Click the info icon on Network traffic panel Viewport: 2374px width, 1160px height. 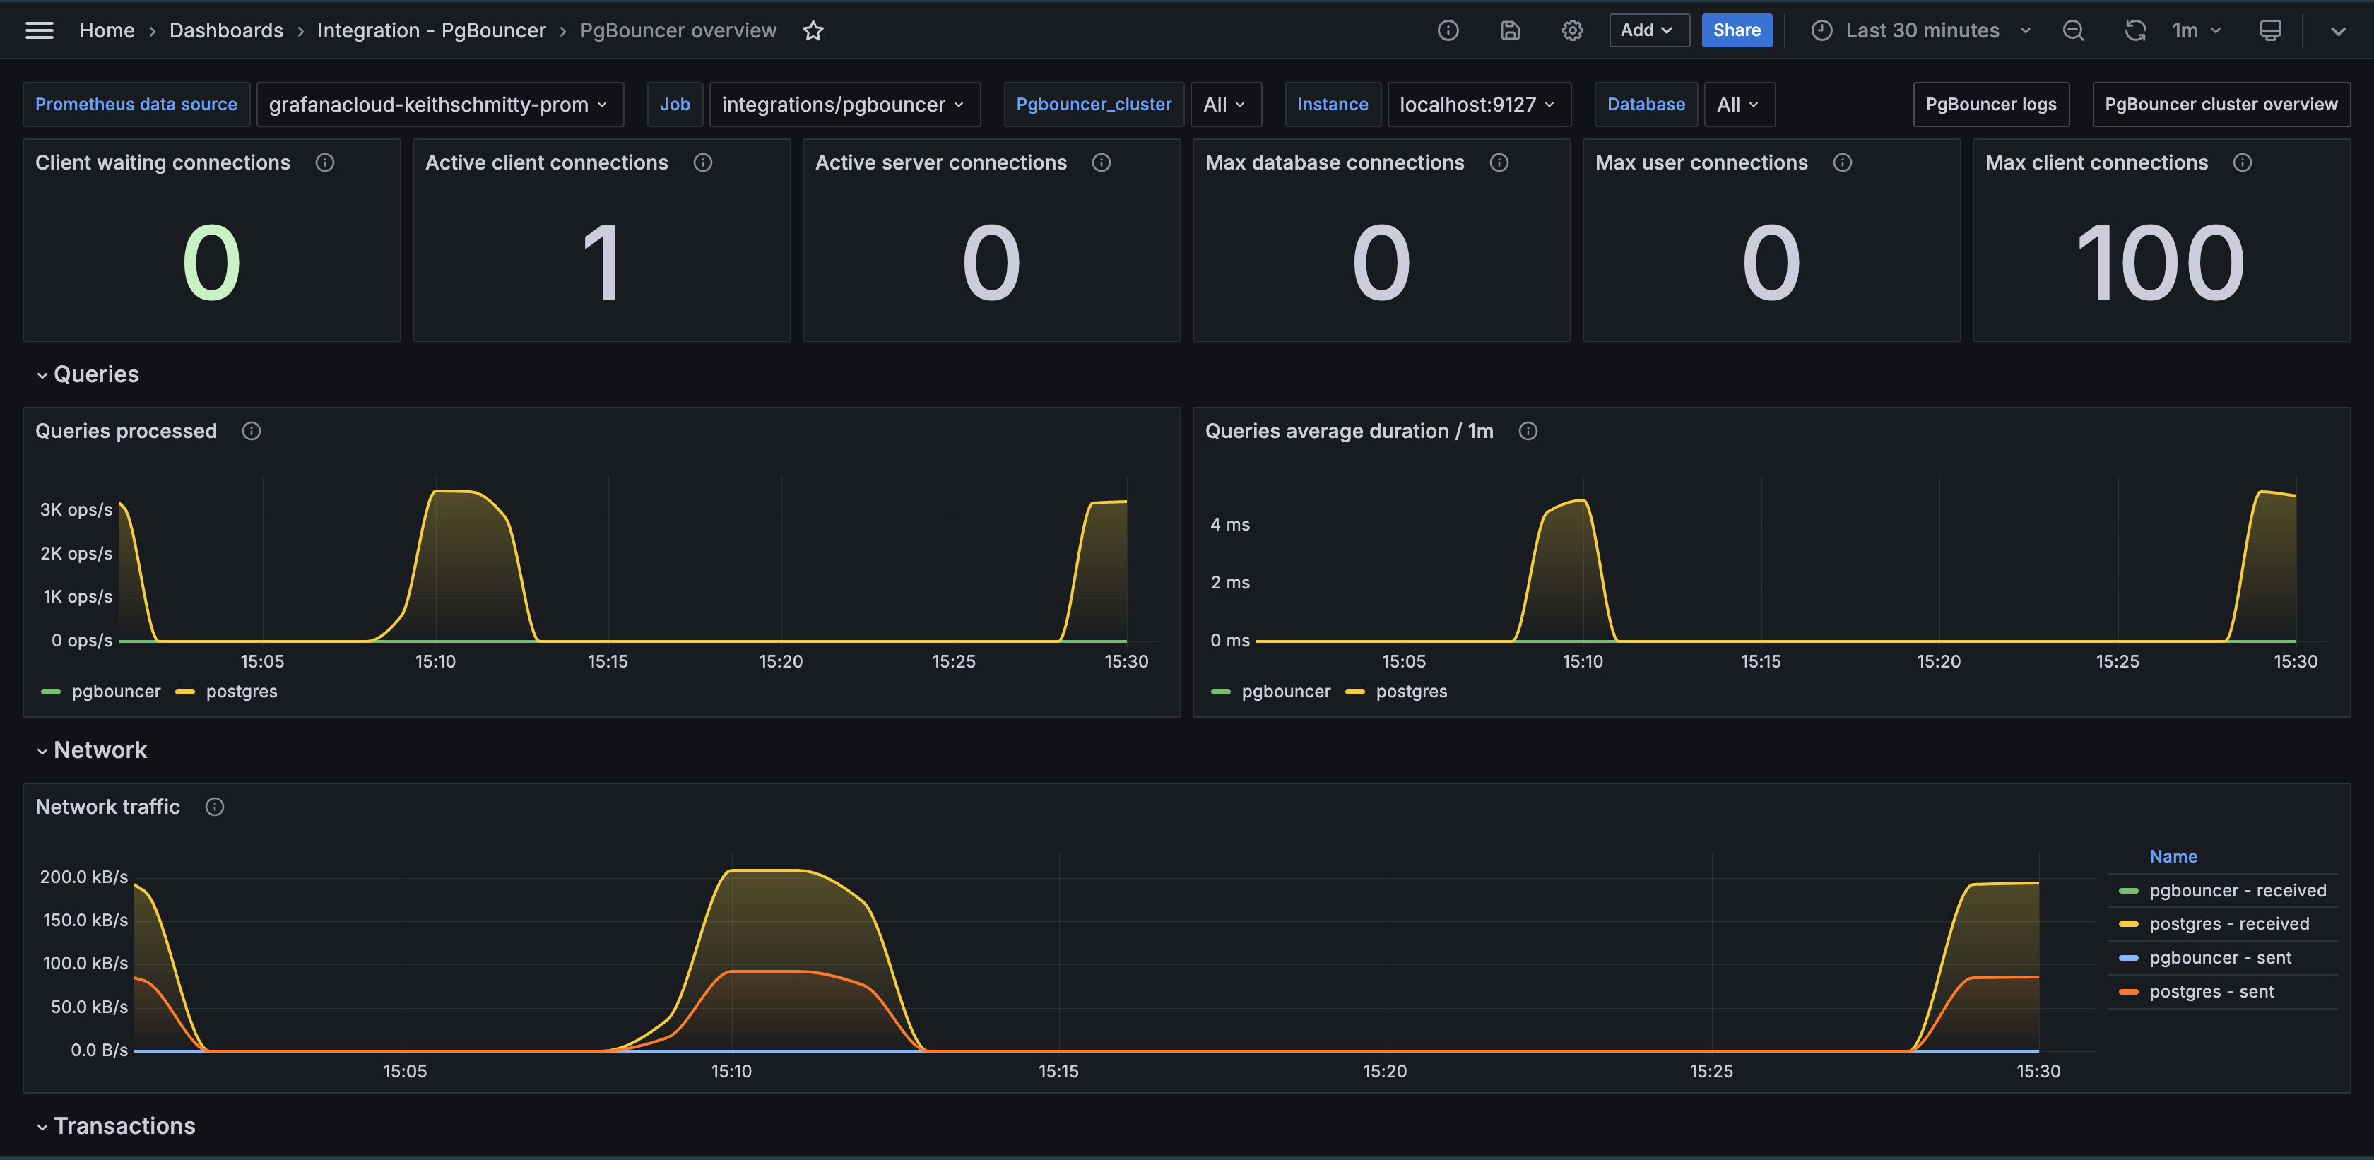point(215,807)
